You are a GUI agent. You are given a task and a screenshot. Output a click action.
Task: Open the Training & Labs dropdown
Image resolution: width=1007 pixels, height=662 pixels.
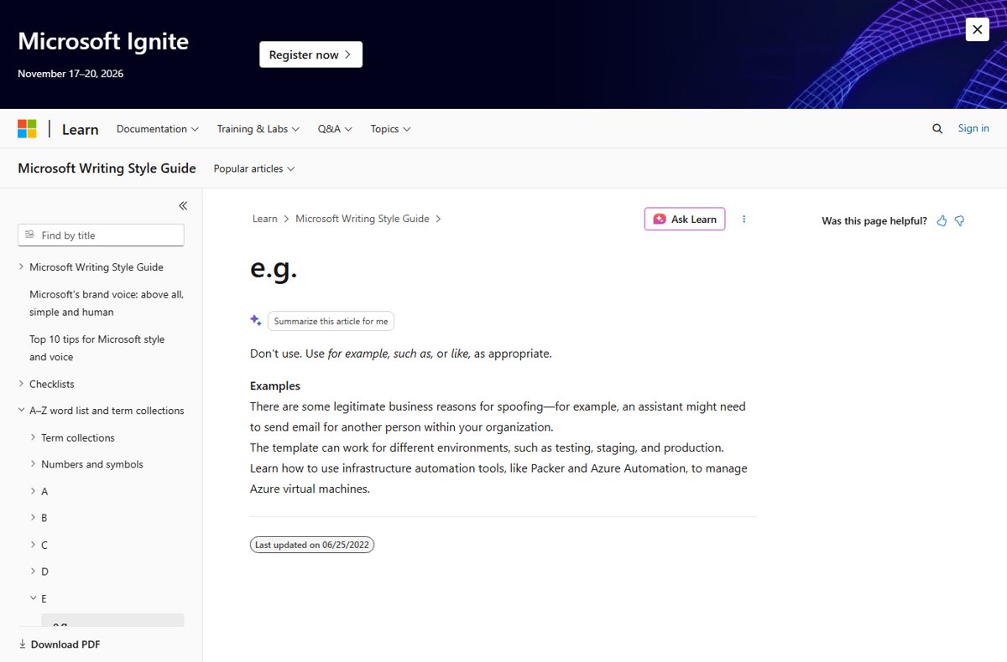click(258, 129)
